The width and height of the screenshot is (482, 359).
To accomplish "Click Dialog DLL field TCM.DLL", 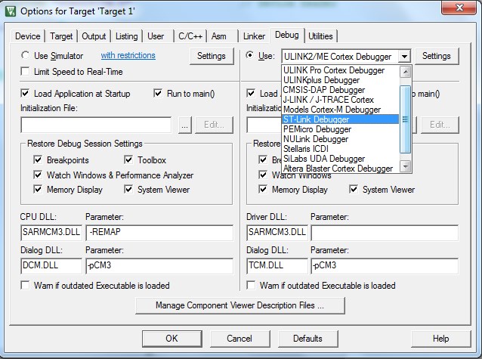I will 277,265.
